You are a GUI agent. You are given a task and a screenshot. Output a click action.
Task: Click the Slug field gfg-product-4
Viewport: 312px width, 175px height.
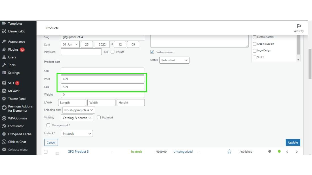click(103, 37)
